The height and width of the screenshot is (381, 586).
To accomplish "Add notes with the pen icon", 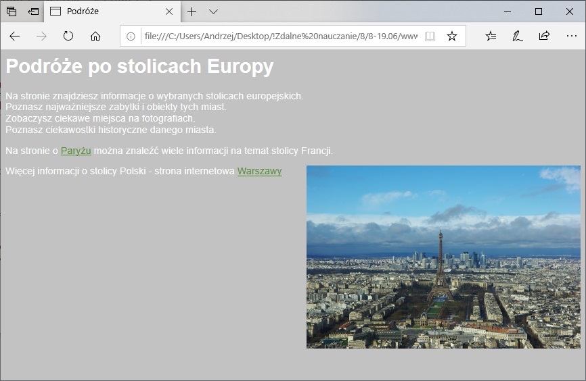I will pos(518,36).
